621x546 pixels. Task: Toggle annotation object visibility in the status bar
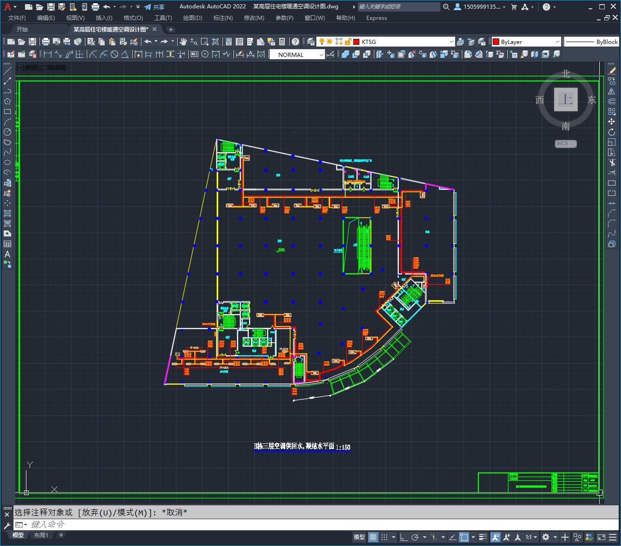pos(496,537)
